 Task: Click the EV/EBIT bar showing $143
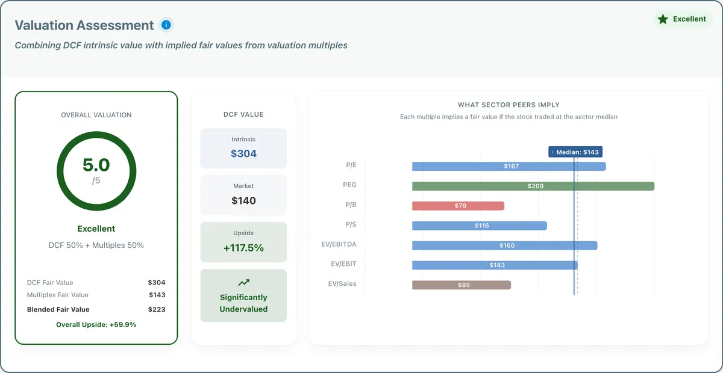pos(495,265)
